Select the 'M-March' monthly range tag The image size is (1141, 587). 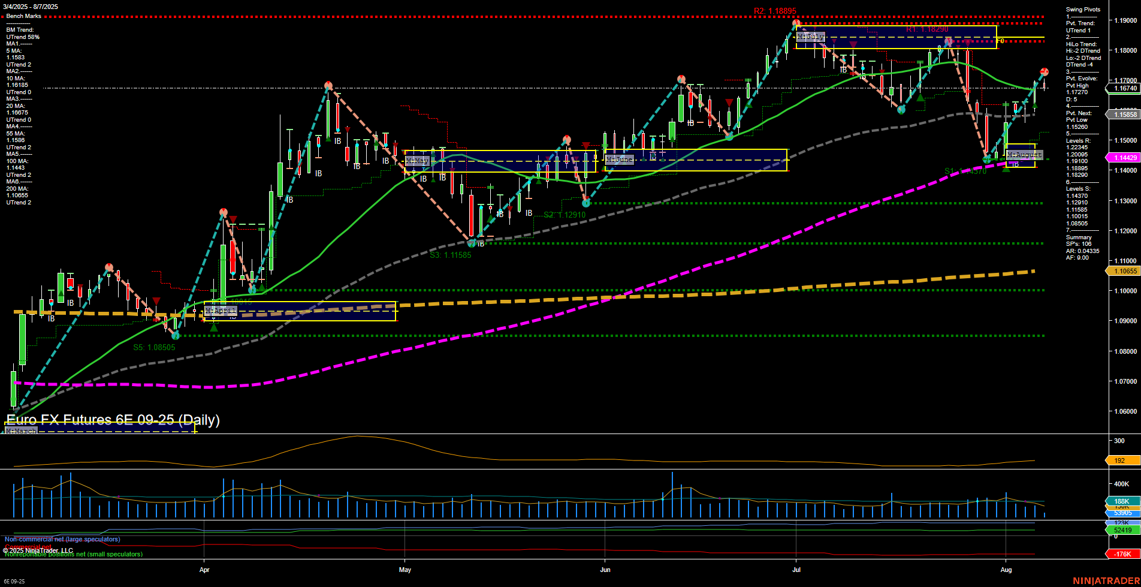[x=22, y=431]
